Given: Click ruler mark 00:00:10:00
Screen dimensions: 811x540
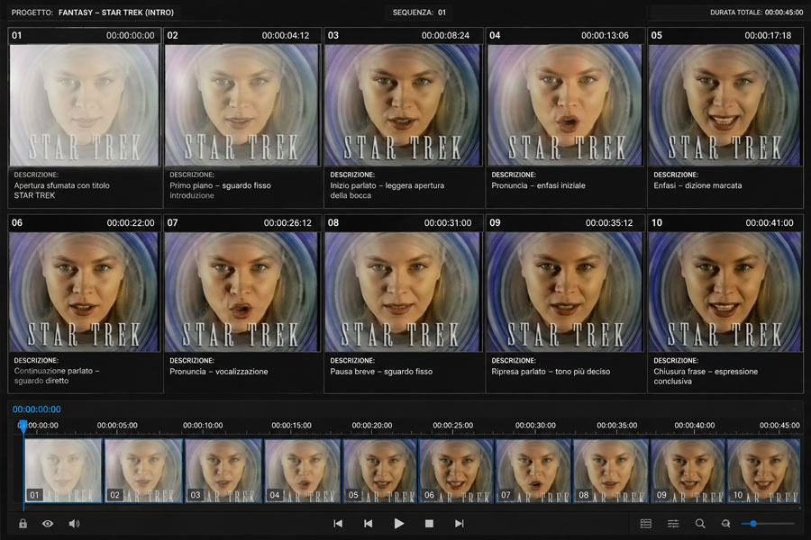Looking at the screenshot, I should [x=203, y=426].
